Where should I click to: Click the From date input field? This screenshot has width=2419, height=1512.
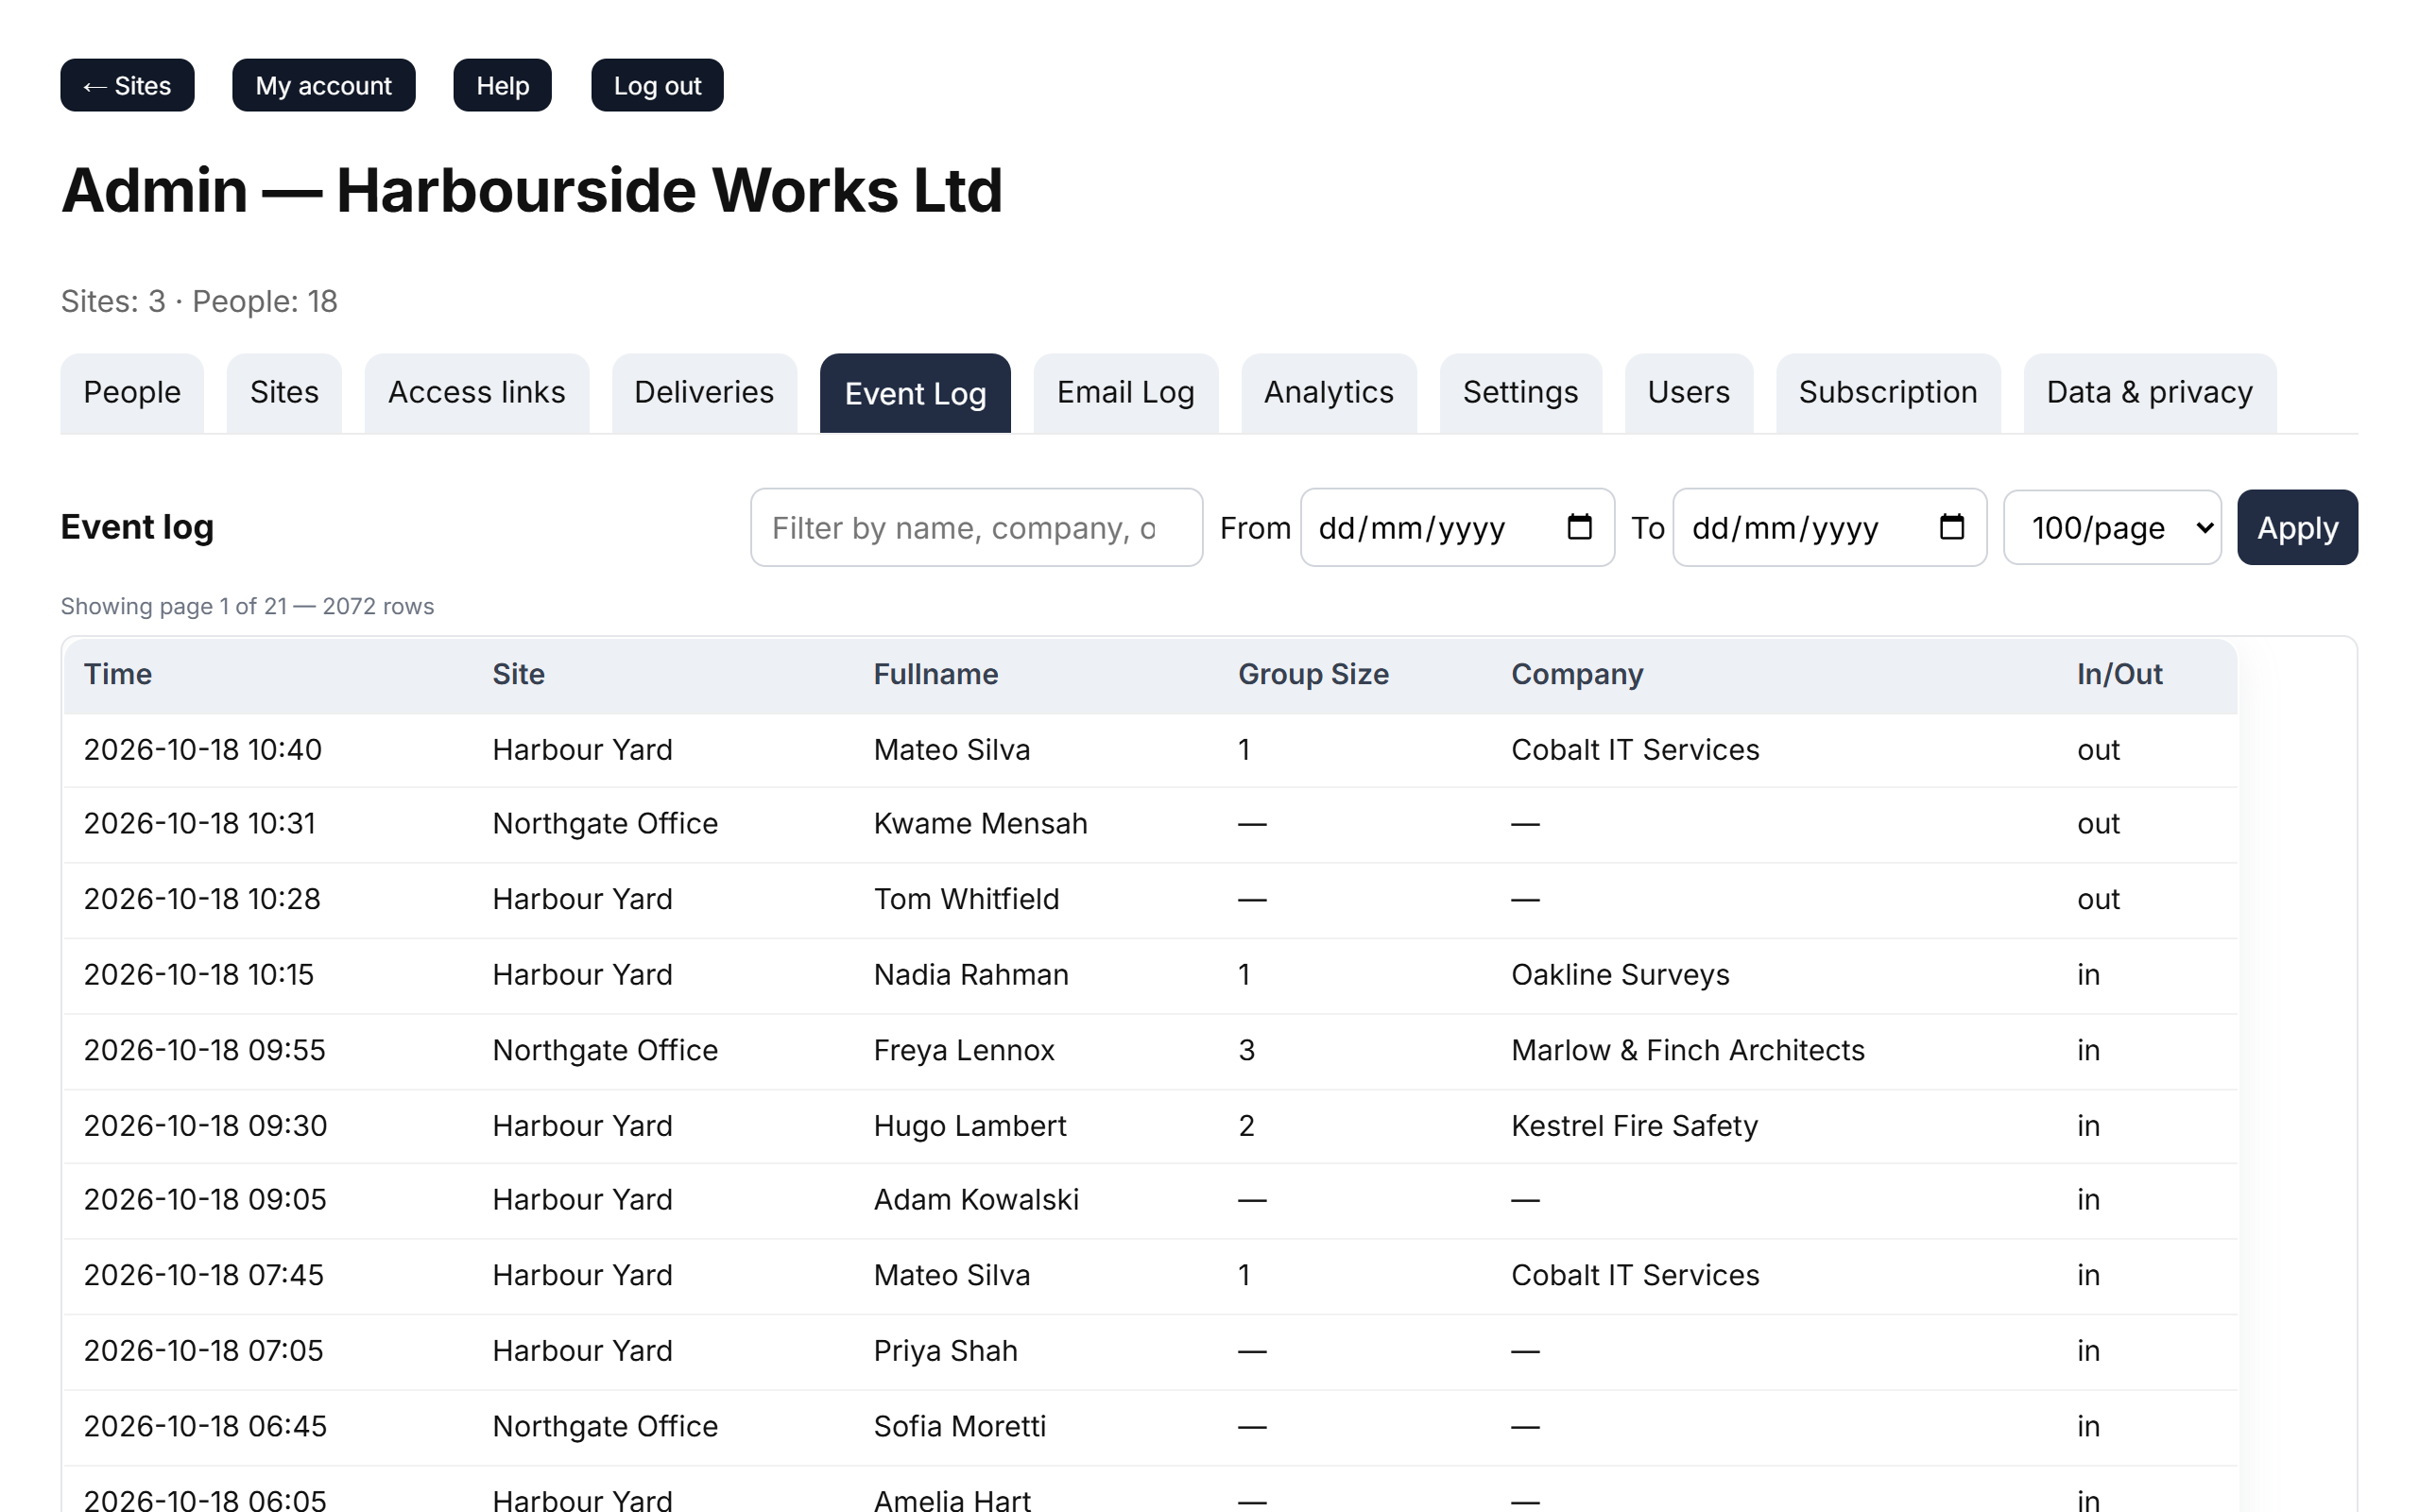coord(1457,527)
